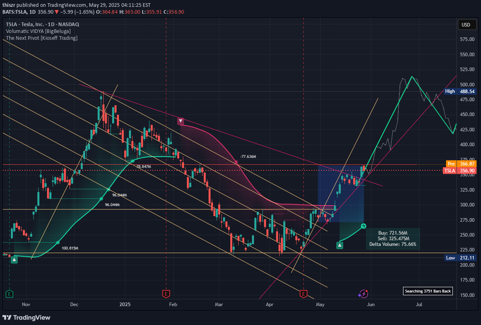Click the green star circle marker
Screen dimensions: 481x325
pos(364,226)
